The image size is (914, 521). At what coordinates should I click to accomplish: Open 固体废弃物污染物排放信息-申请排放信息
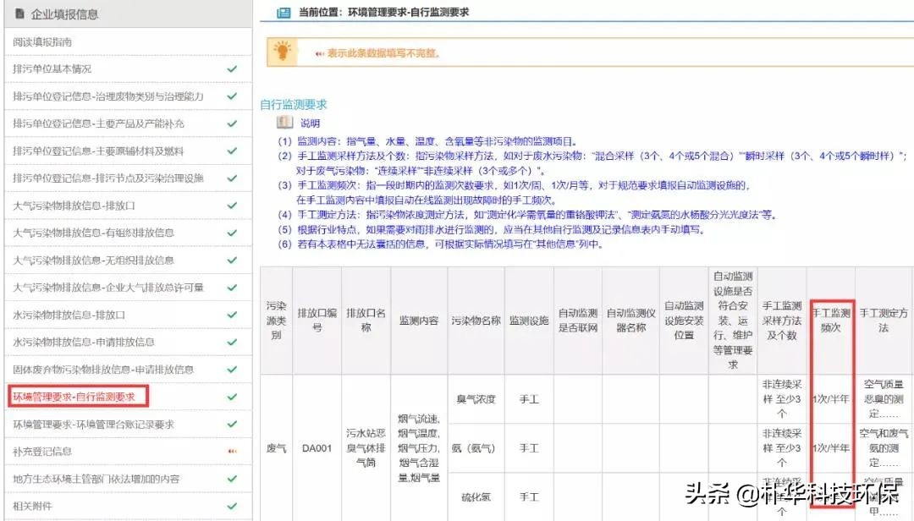(x=103, y=370)
